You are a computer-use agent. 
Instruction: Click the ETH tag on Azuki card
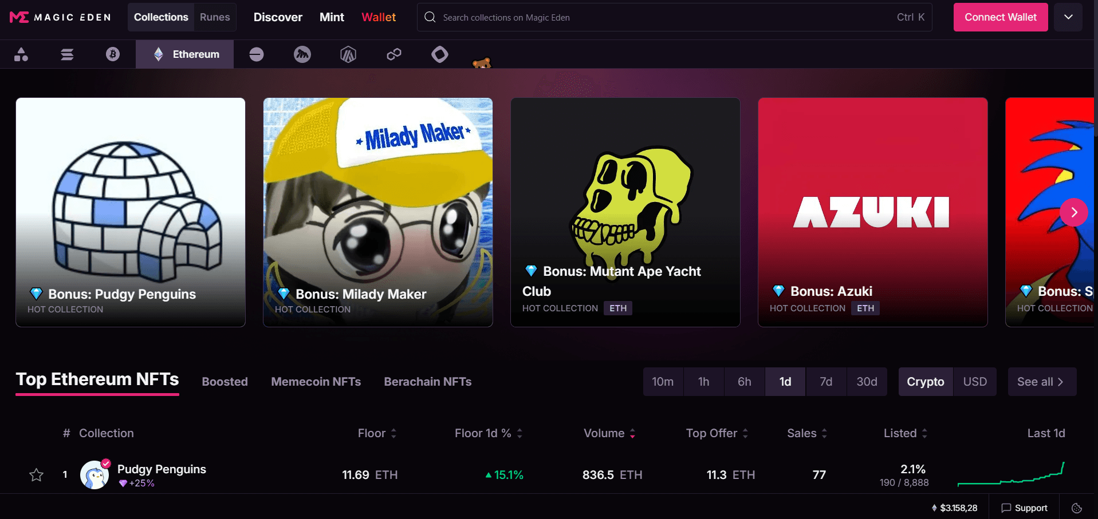tap(865, 308)
